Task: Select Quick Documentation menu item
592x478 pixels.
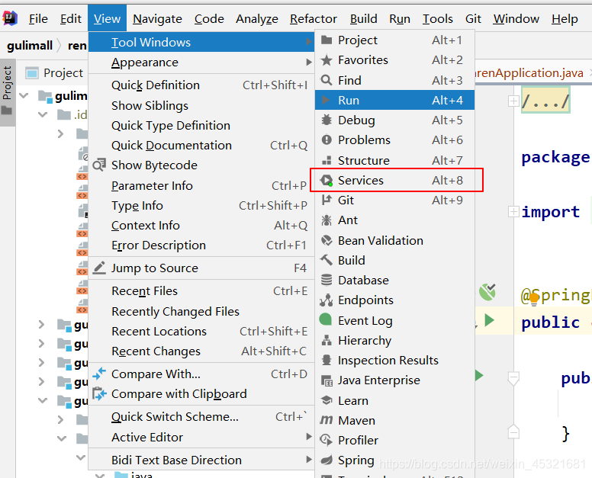Action: (201, 146)
